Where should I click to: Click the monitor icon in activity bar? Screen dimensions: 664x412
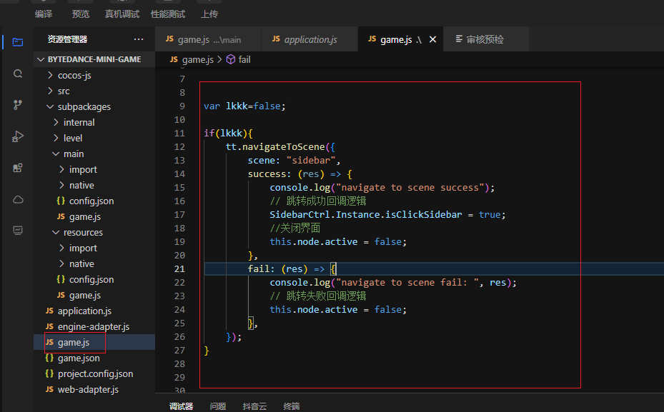[x=17, y=231]
